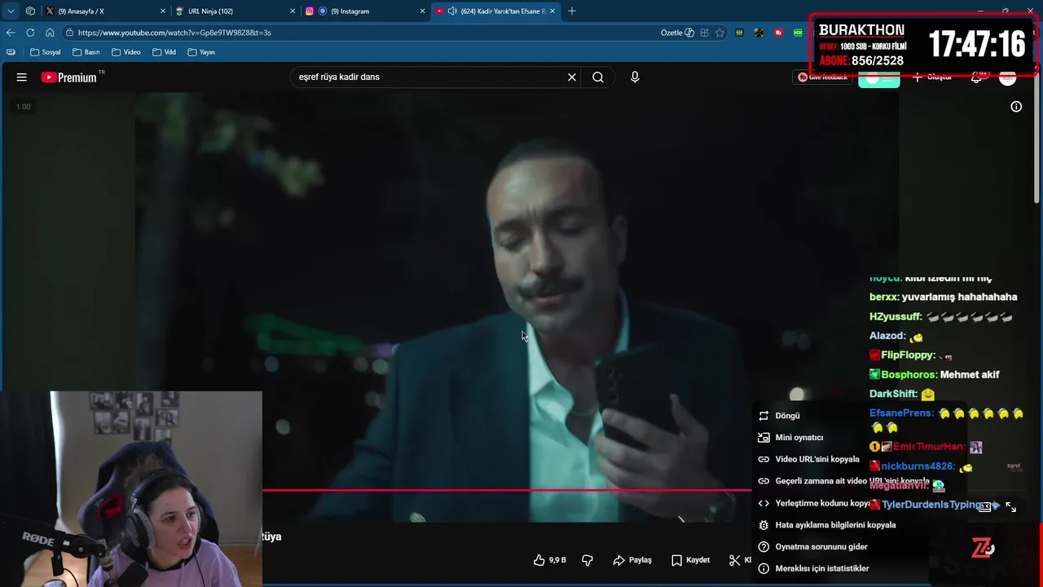The height and width of the screenshot is (587, 1043).
Task: Click the info icon at the video's corner
Action: click(x=1016, y=107)
